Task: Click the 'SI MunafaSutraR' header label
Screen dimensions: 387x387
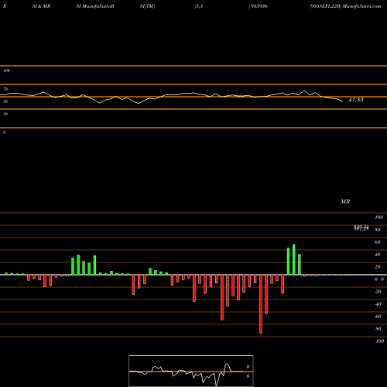Action: tap(95, 6)
